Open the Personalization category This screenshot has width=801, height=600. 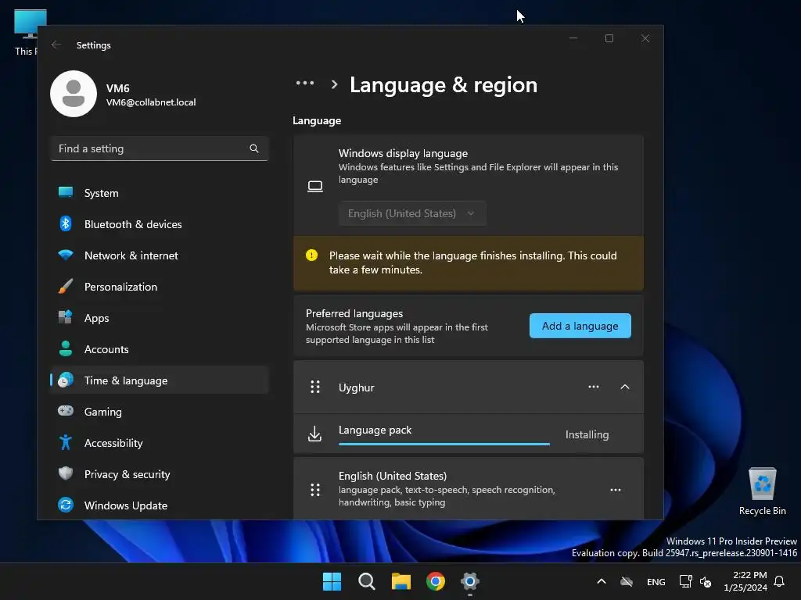click(160, 287)
